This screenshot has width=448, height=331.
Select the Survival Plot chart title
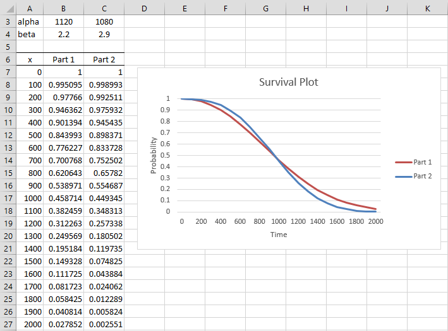point(289,83)
